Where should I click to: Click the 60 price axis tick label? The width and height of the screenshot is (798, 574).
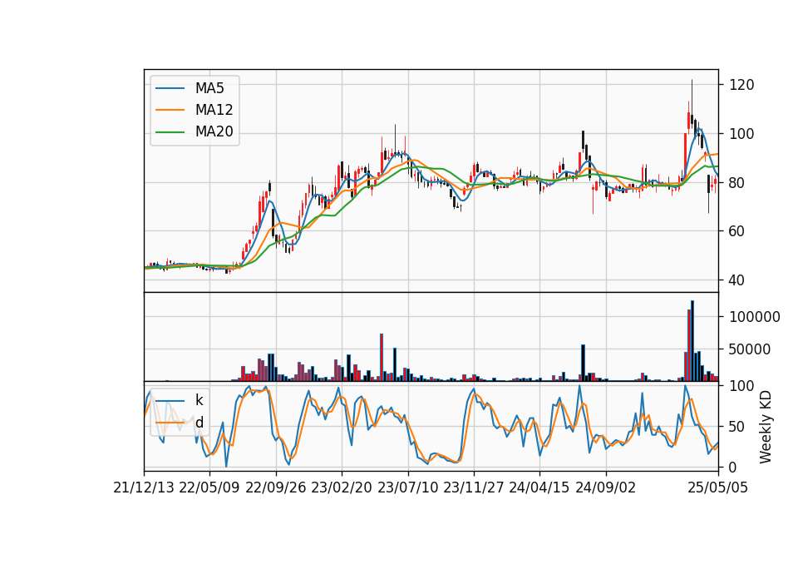[x=737, y=231]
